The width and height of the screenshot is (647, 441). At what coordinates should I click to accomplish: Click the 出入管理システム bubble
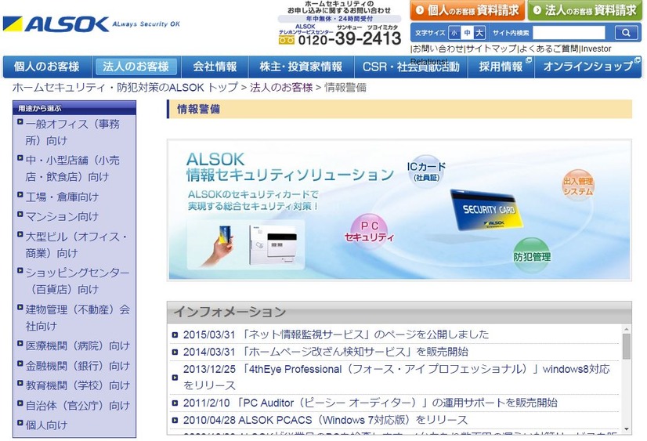(578, 186)
